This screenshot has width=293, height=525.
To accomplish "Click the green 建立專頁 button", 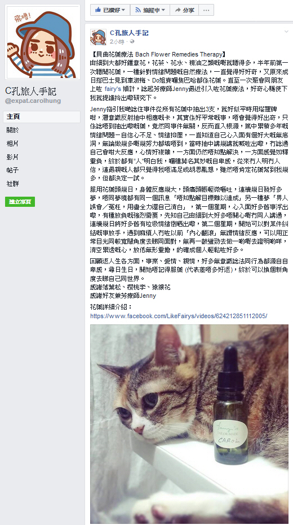I will (x=20, y=202).
